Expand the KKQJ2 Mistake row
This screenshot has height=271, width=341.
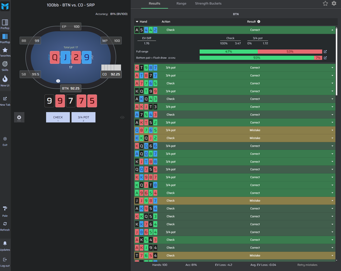pyautogui.click(x=235, y=138)
